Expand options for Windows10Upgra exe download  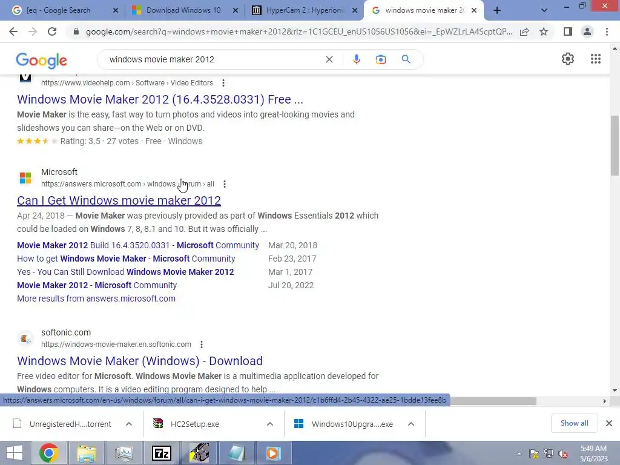[411, 424]
